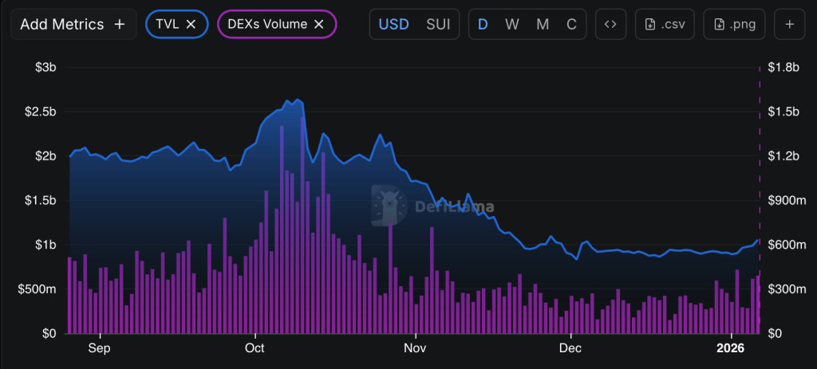Select the C cumulative interval

click(x=571, y=24)
